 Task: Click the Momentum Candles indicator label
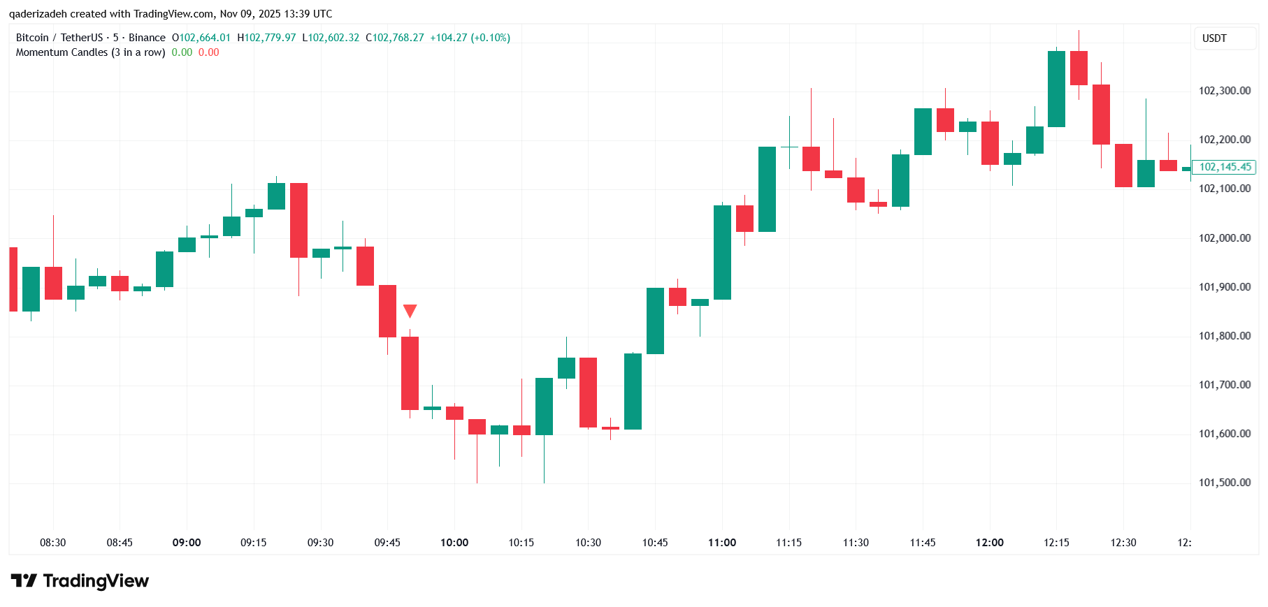tap(91, 52)
